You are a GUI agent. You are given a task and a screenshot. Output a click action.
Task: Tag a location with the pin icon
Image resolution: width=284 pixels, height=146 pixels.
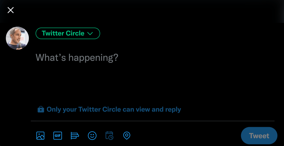tap(126, 136)
